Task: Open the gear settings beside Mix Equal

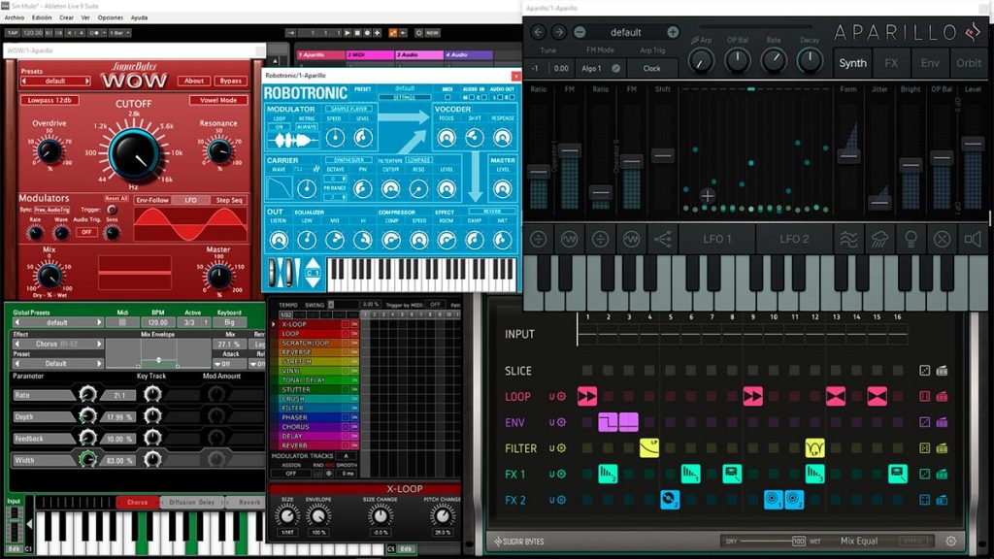Action: (x=951, y=541)
